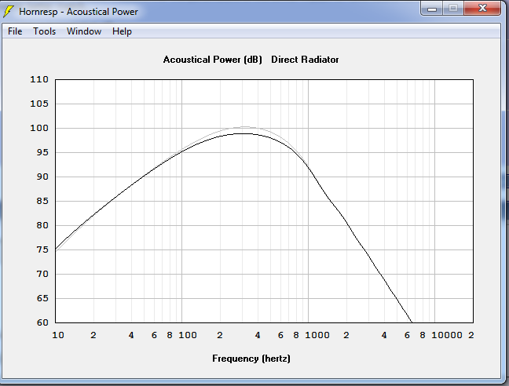Close the Acoustical Power window
The image size is (509, 386).
pos(482,8)
